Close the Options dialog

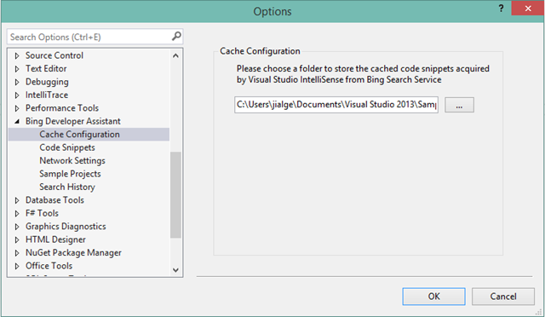tap(528, 9)
